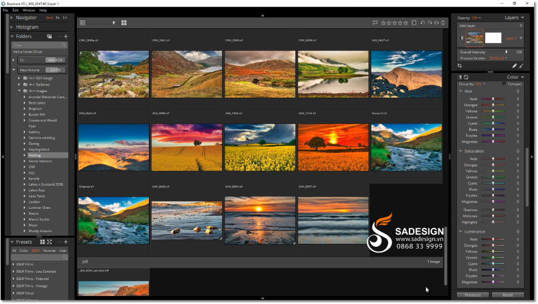Screen dimensions: 538x304
Task: Click the large thumbnails icon beside size slider
Action: tap(124, 23)
